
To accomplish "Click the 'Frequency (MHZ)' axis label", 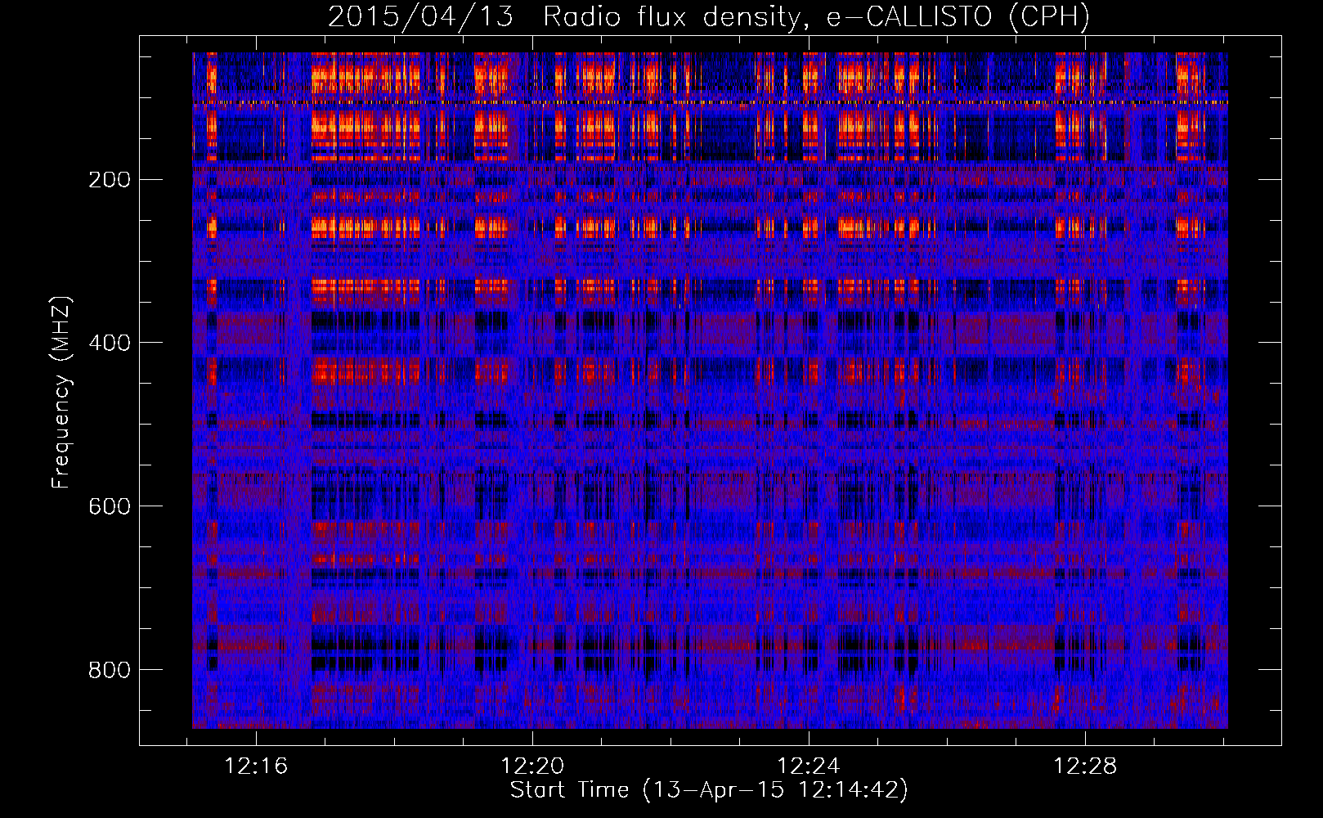I will pyautogui.click(x=61, y=392).
